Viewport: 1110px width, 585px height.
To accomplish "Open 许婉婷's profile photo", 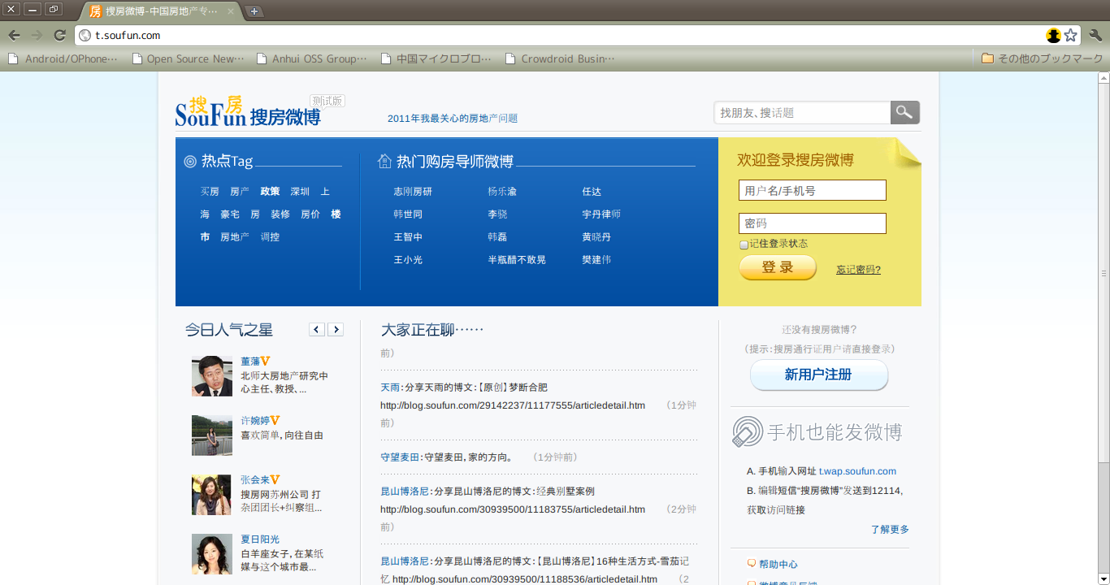I will coord(212,435).
